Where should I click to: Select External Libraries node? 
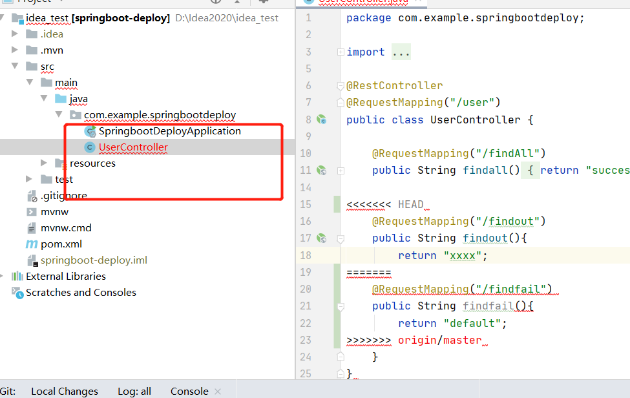coord(66,277)
